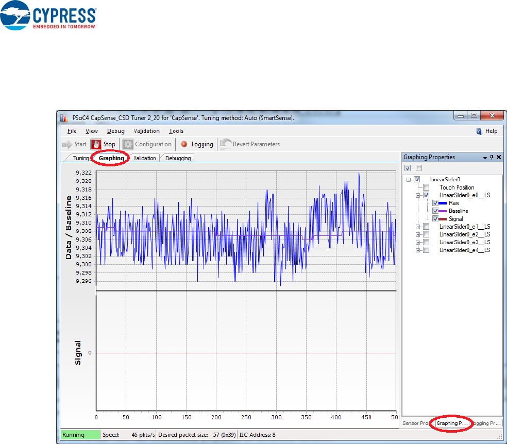507x444 pixels.
Task: Open the Sensor Properties bottom tab
Action: [416, 423]
